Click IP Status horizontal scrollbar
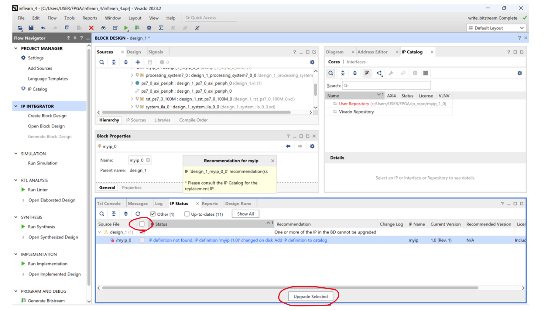The image size is (544, 310). [290, 288]
